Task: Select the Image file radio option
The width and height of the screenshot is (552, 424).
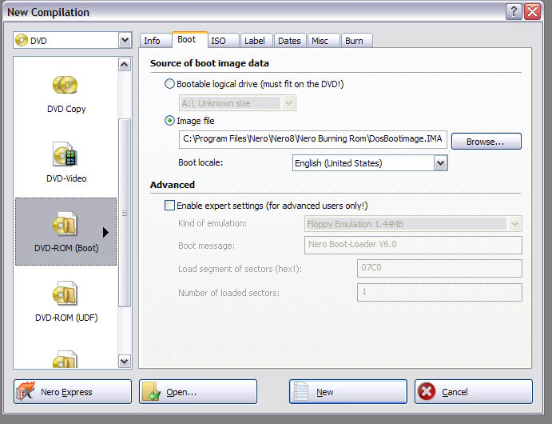Action: tap(169, 121)
